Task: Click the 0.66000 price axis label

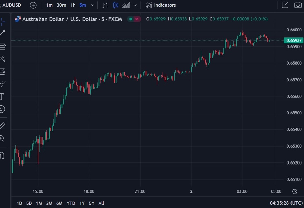Action: [x=294, y=30]
